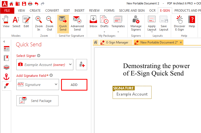201x133 pixels.
Task: Switch to the INSERT ribbon tab
Action: (79, 11)
